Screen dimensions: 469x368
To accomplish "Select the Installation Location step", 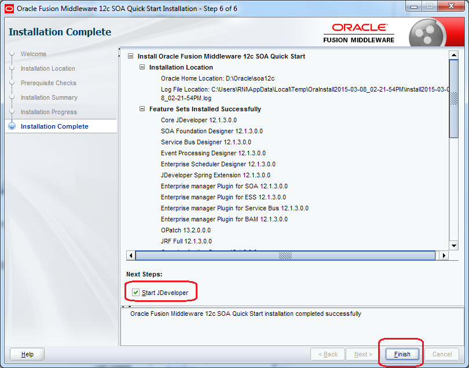I will [48, 68].
